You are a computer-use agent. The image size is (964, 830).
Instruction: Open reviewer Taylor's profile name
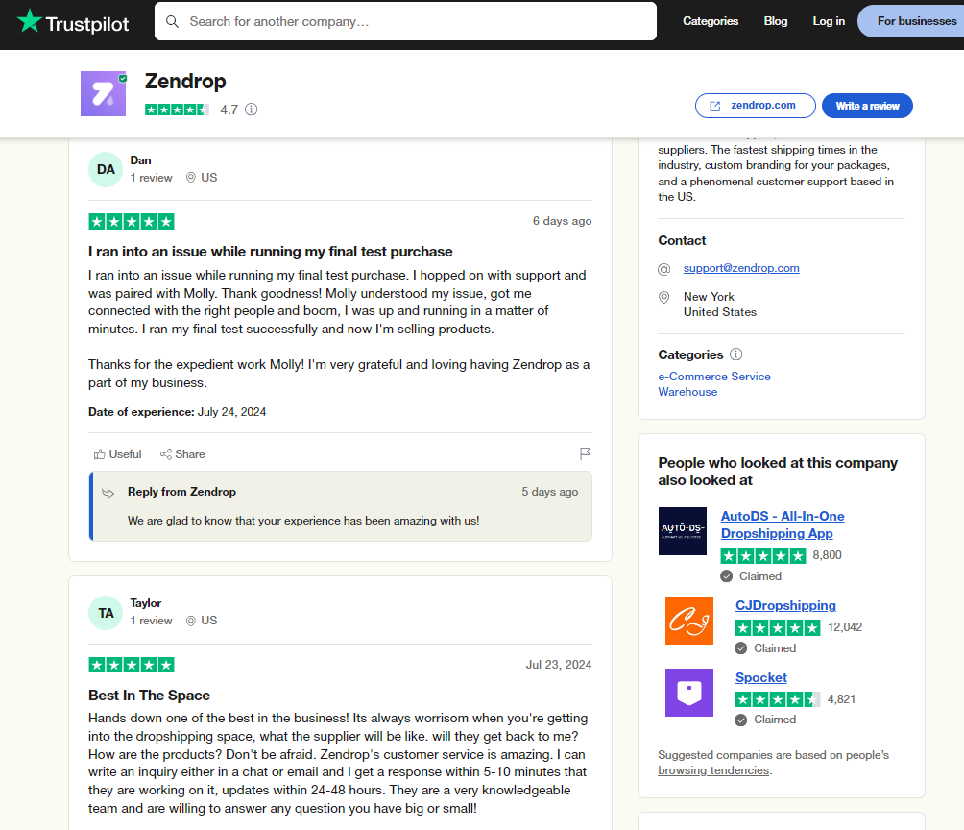click(x=146, y=603)
